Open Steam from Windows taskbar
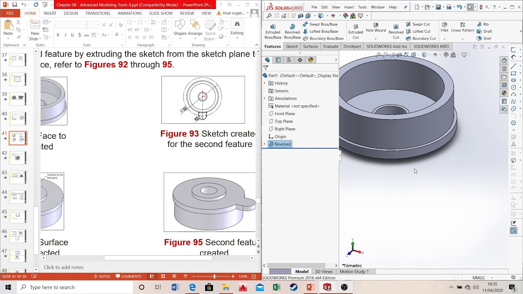The height and width of the screenshot is (294, 523). (293, 287)
